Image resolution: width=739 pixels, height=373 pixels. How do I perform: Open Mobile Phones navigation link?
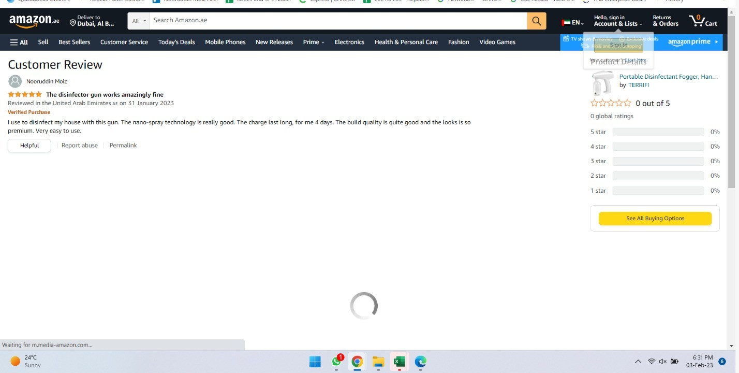point(225,42)
